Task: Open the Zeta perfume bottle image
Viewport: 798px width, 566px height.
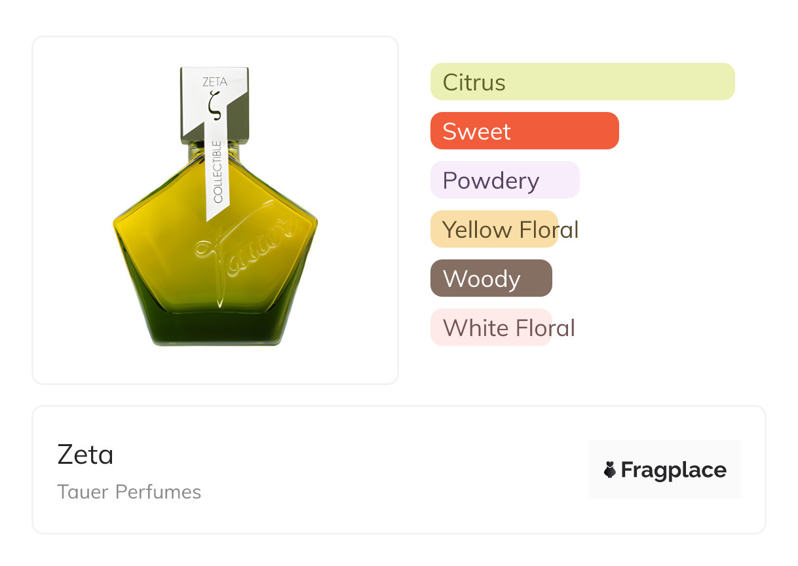Action: [x=215, y=210]
